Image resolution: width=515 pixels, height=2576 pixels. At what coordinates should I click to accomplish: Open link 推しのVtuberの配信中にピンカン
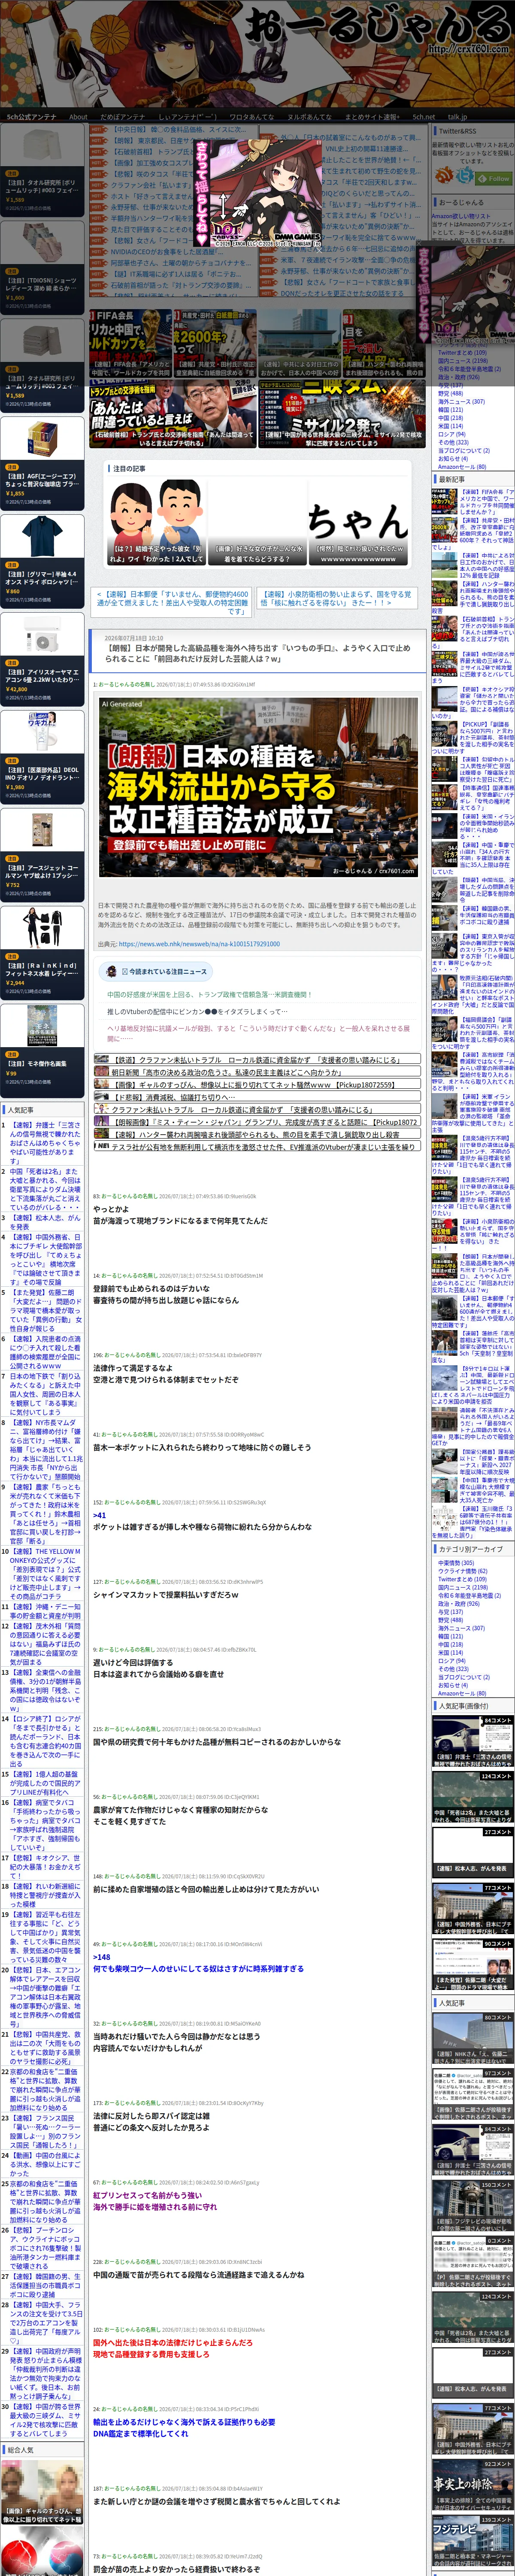click(x=197, y=1011)
